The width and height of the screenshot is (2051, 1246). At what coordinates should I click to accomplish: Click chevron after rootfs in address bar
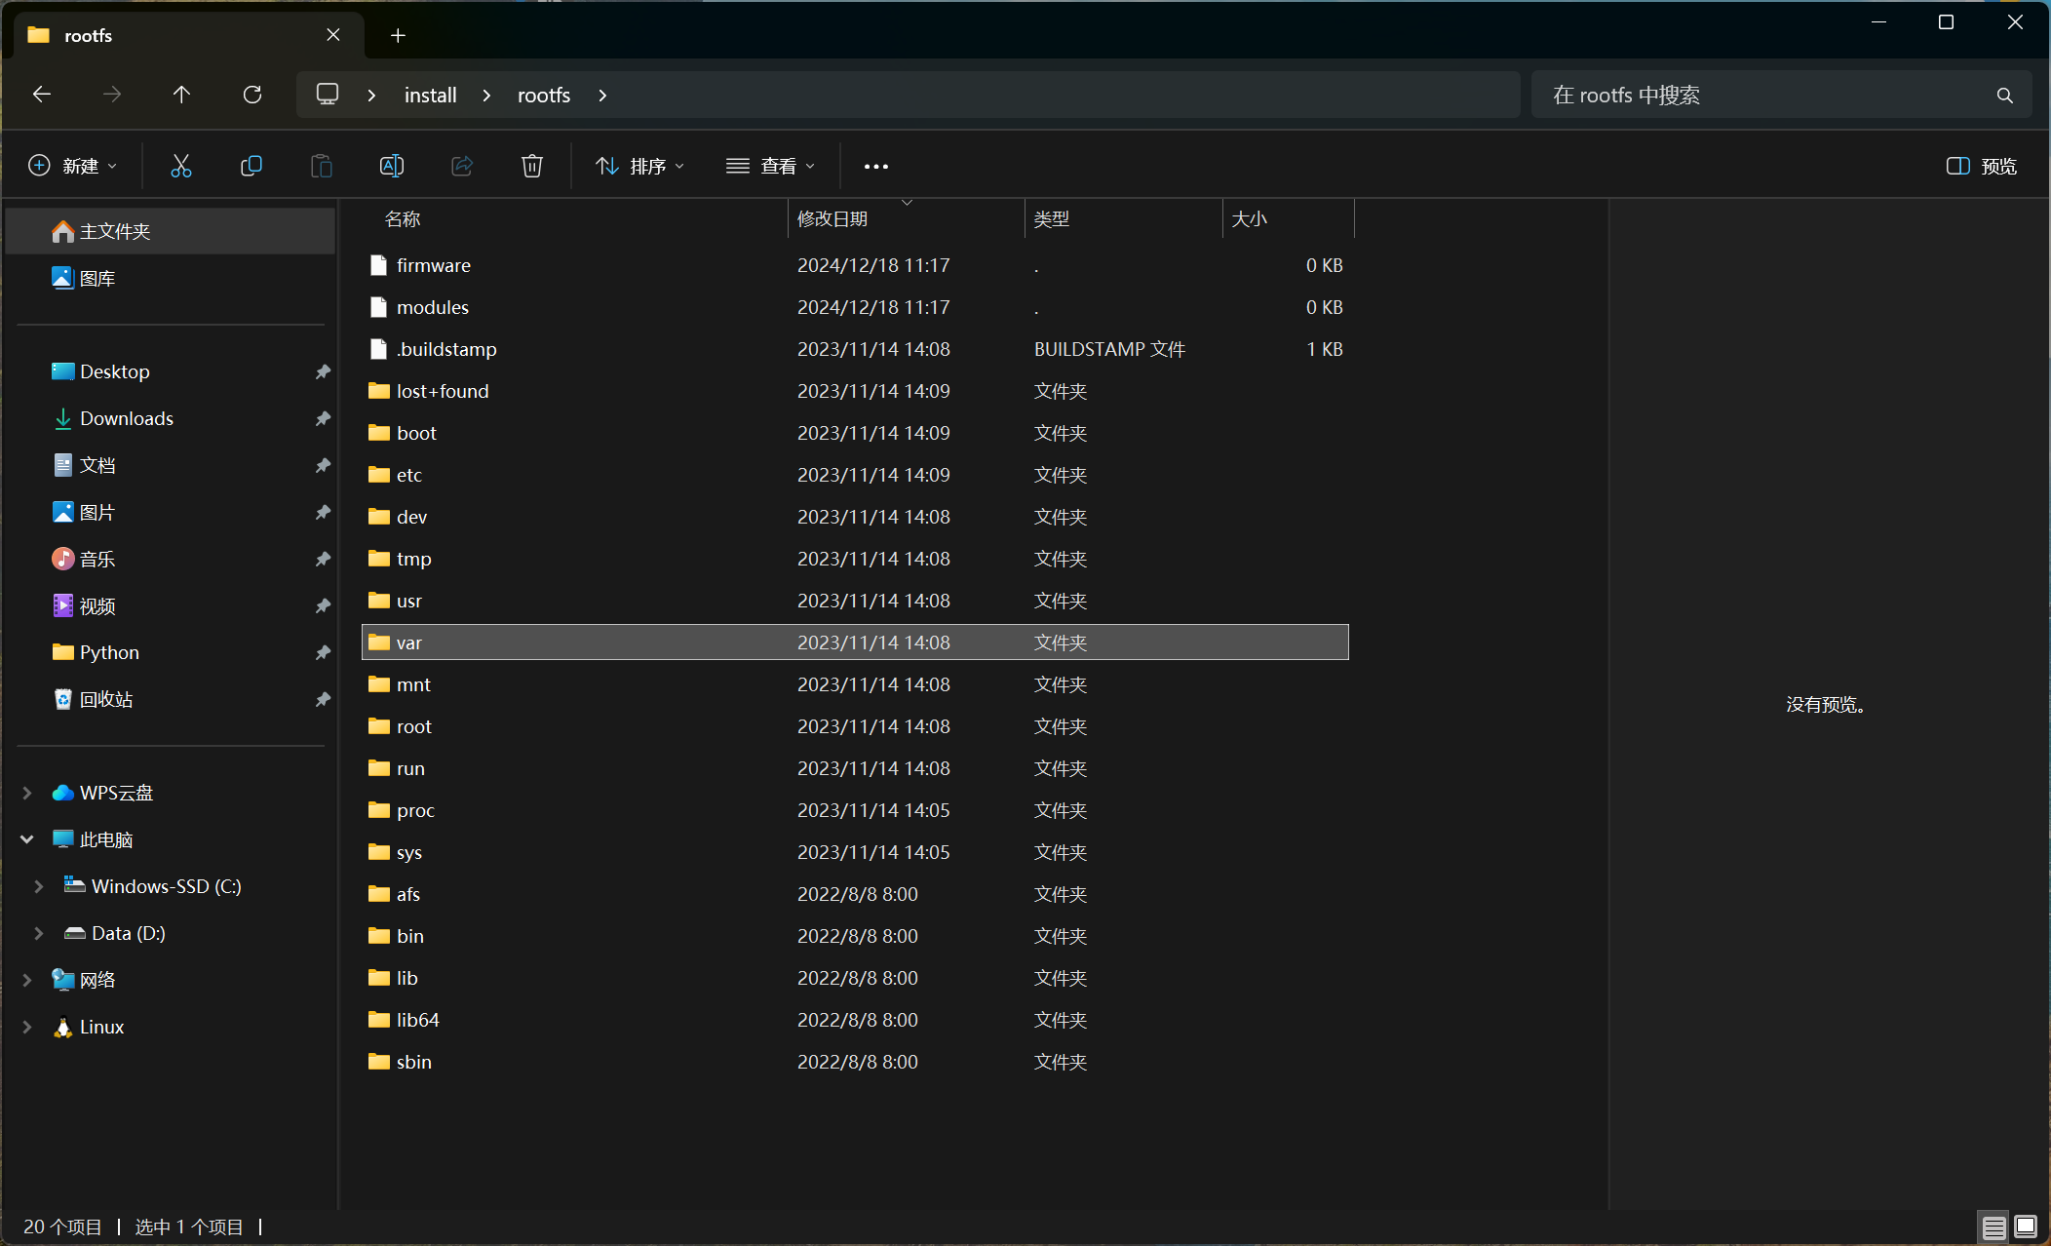[602, 95]
